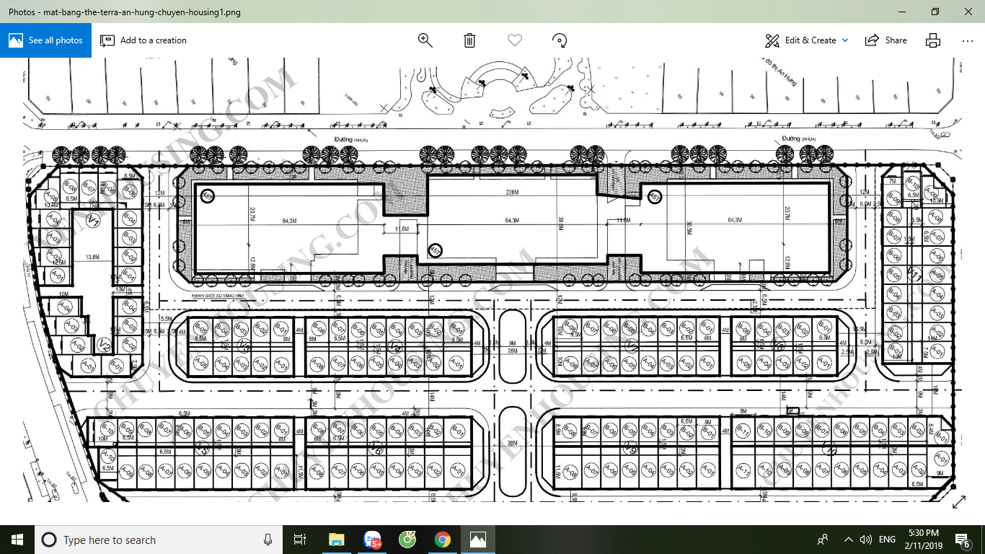Open the green Coc Coc browser icon
This screenshot has height=554, width=985.
coord(407,540)
